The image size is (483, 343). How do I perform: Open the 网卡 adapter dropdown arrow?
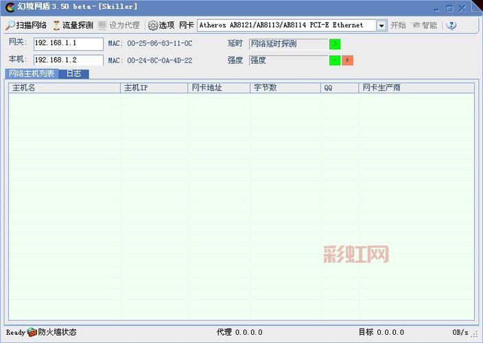[381, 25]
